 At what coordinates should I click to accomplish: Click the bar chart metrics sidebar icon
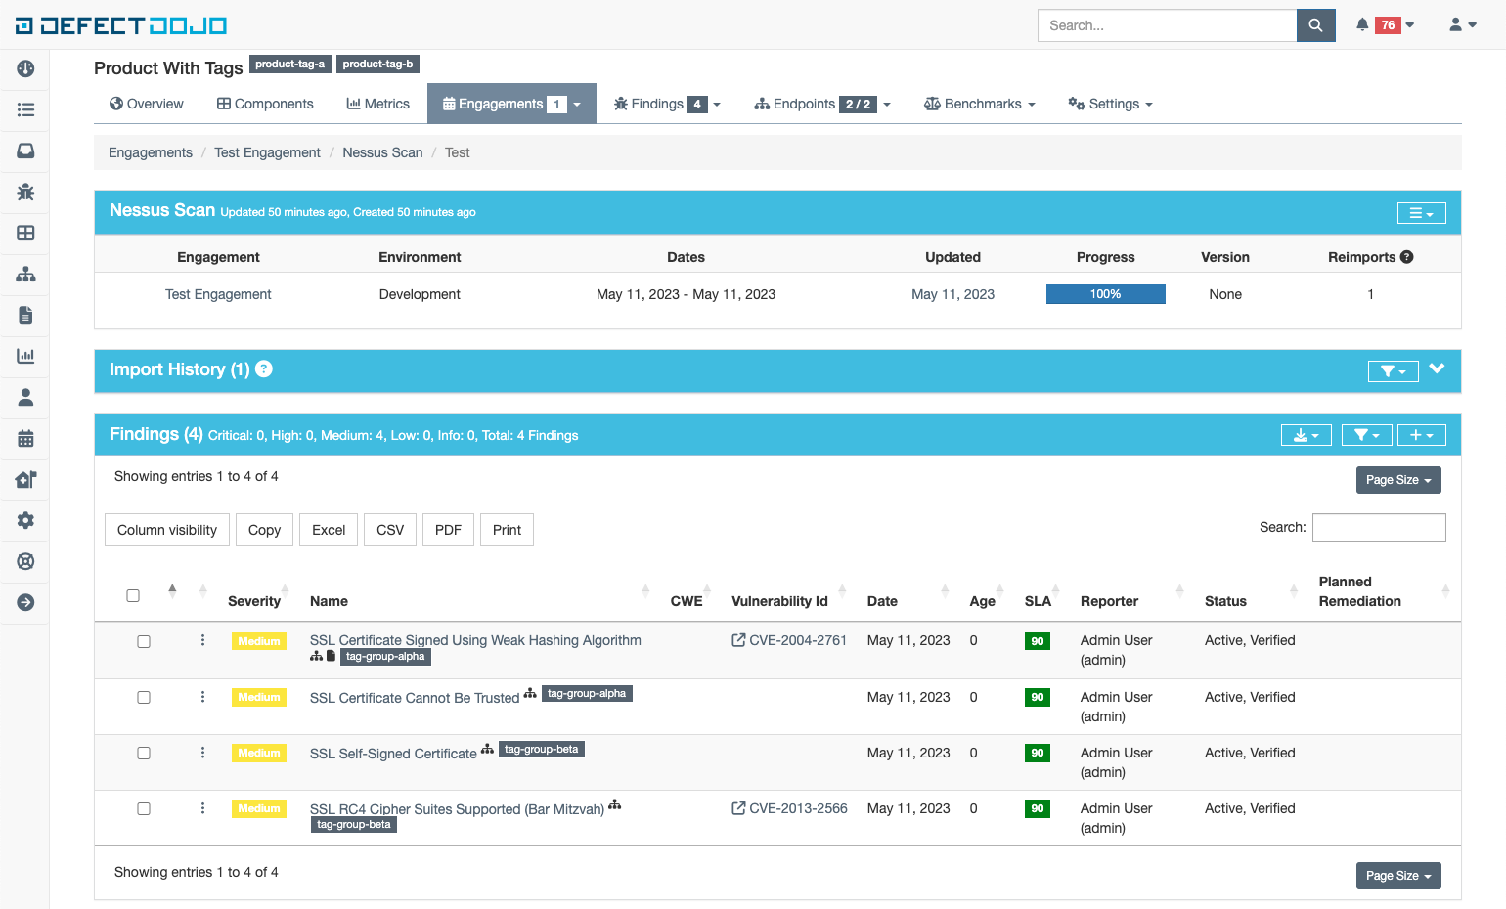24,356
